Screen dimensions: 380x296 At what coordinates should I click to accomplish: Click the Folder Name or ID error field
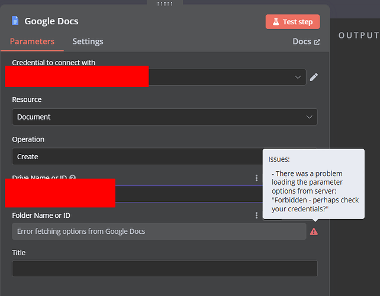tap(159, 231)
